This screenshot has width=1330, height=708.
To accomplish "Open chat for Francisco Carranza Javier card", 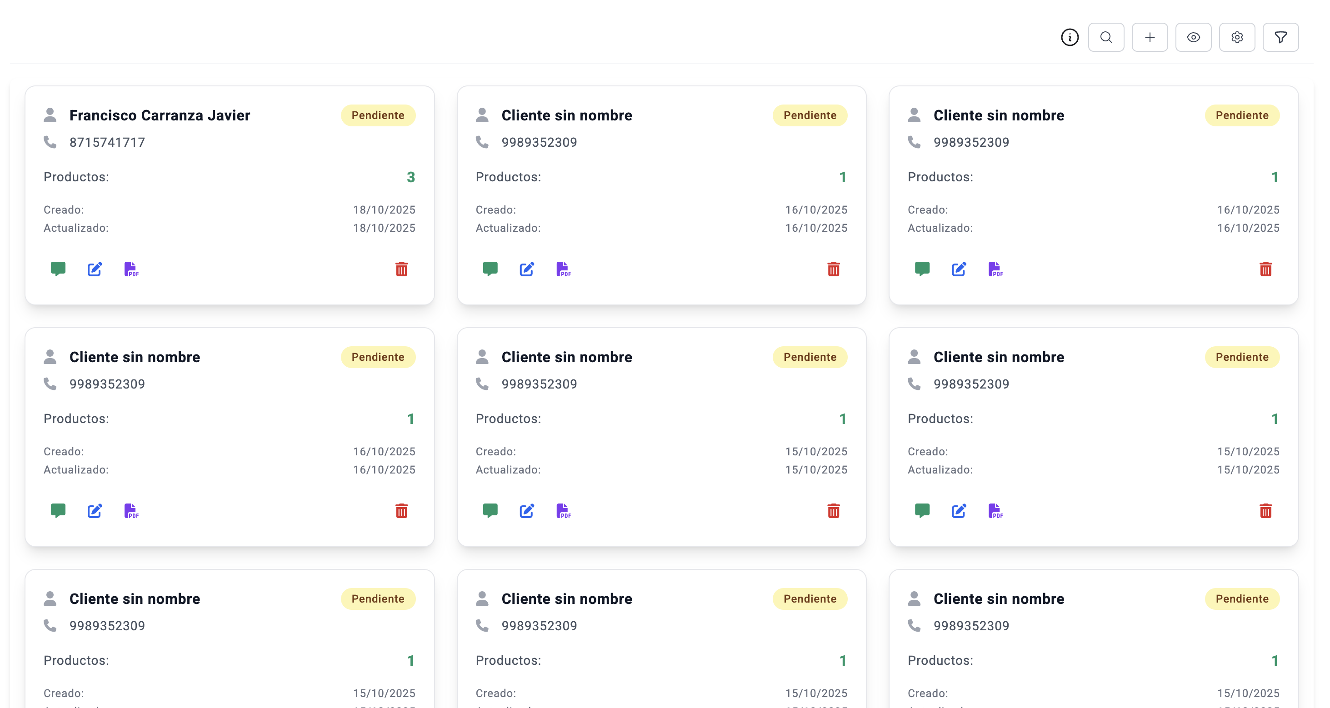I will 58,269.
